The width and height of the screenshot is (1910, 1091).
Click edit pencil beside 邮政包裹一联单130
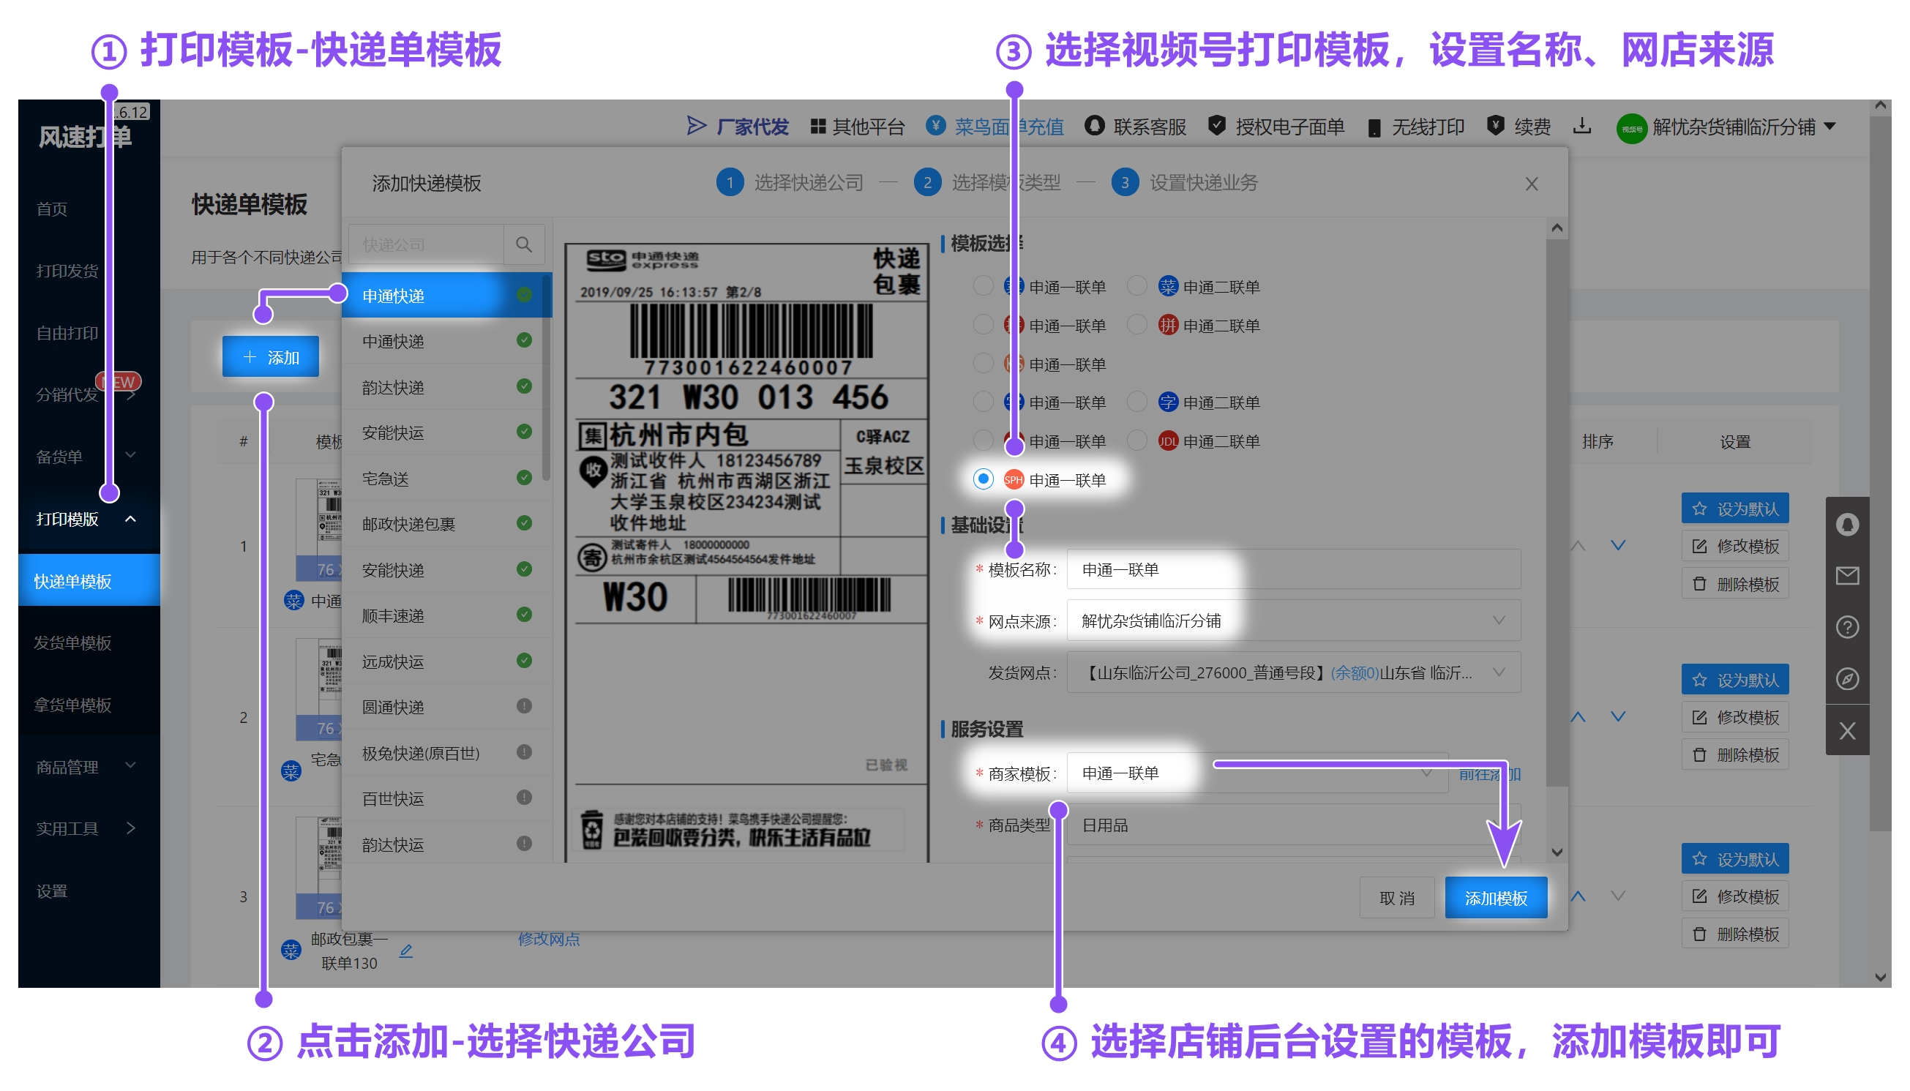pos(405,950)
